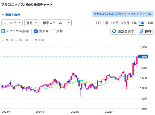Click the triangle icon before 指標を表示
Image resolution: width=155 pixels, height=115 pixels.
pyautogui.click(x=3, y=15)
